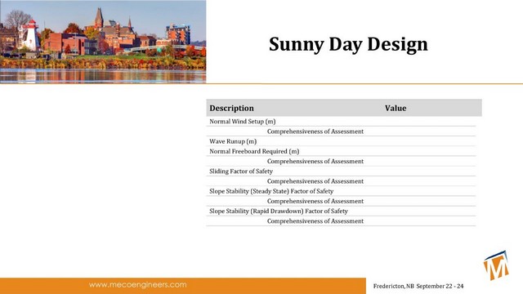The width and height of the screenshot is (523, 294).
Task: Click Comprehensiveness of Assessment under Wind Setup
Action: pos(315,131)
